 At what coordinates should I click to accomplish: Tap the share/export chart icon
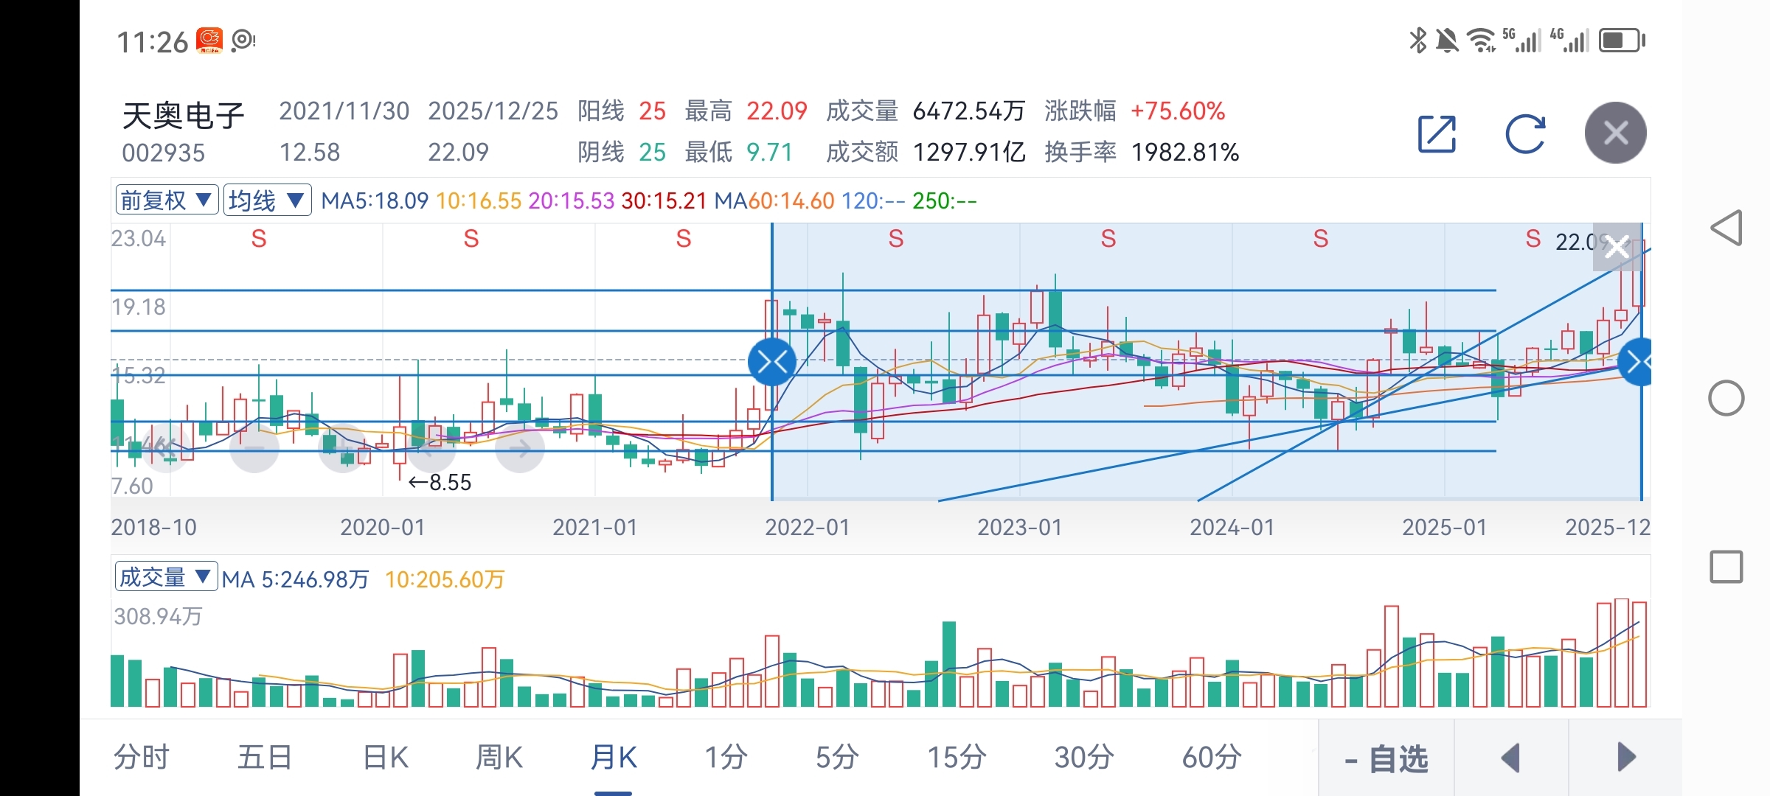pyautogui.click(x=1437, y=133)
